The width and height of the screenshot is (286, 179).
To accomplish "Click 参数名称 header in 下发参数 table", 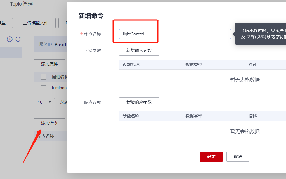I will point(131,65).
